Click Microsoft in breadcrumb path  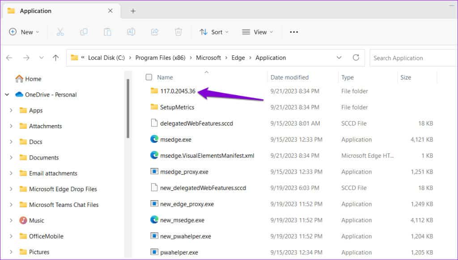[208, 58]
